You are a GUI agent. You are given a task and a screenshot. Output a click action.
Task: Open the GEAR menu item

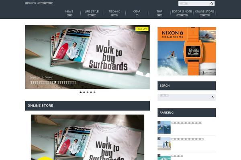pos(137,13)
